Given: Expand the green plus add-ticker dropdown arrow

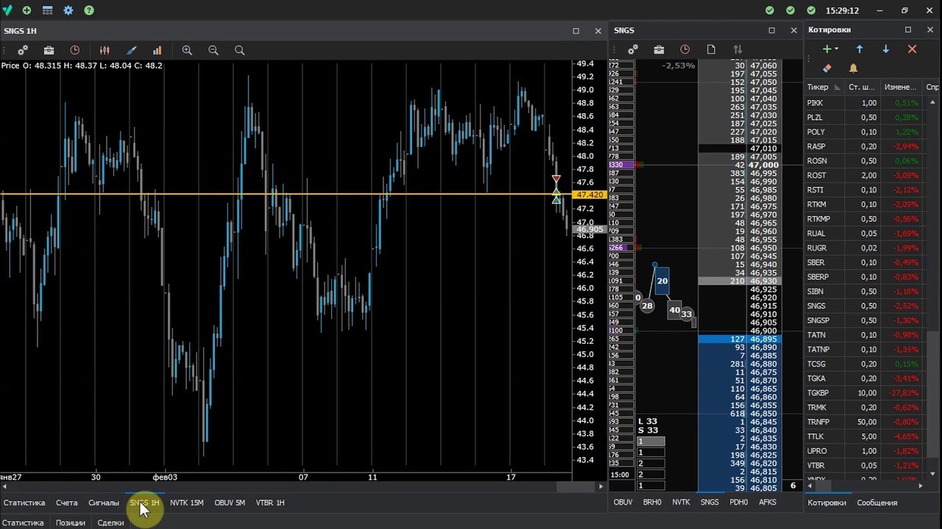Looking at the screenshot, I should click(837, 49).
